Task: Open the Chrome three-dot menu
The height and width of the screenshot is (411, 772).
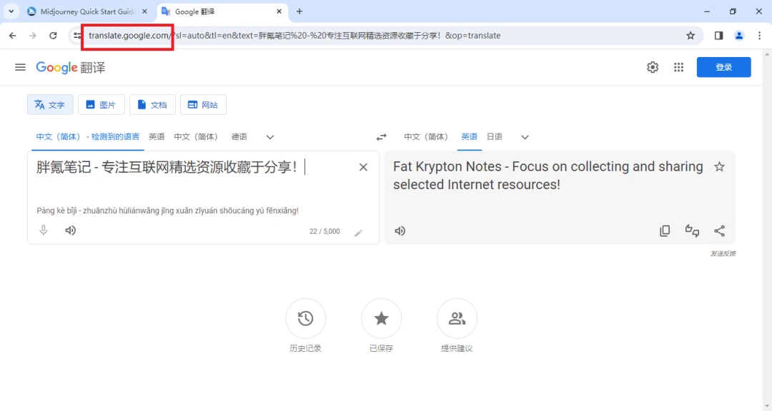Action: pos(759,36)
